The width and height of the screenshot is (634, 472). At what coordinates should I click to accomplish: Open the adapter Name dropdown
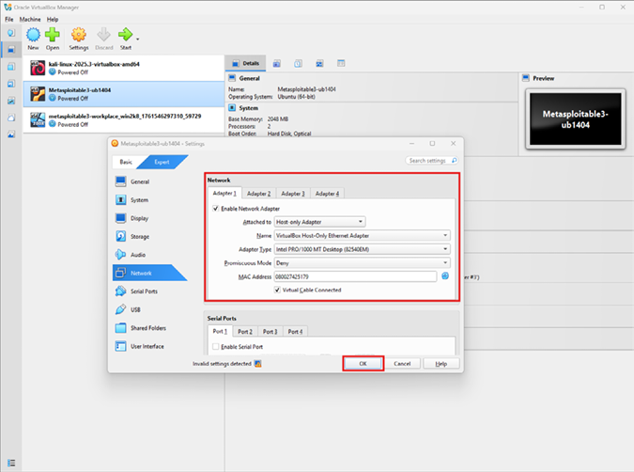[363, 236]
